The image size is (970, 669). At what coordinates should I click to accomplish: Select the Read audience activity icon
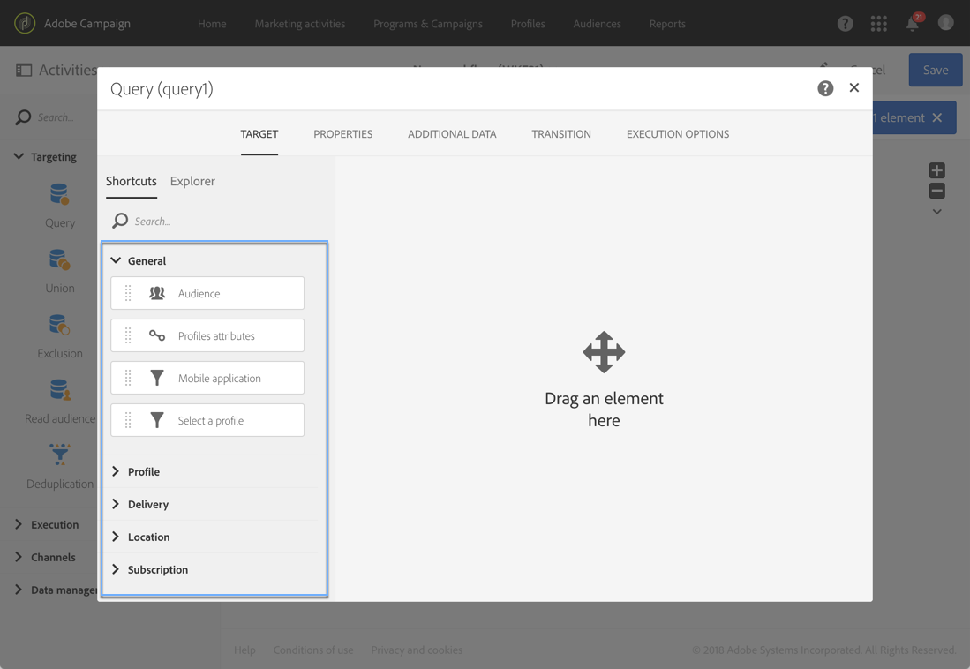coord(59,390)
